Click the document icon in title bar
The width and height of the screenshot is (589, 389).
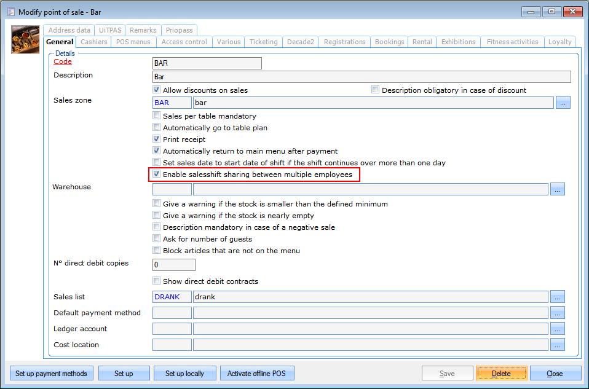click(10, 12)
